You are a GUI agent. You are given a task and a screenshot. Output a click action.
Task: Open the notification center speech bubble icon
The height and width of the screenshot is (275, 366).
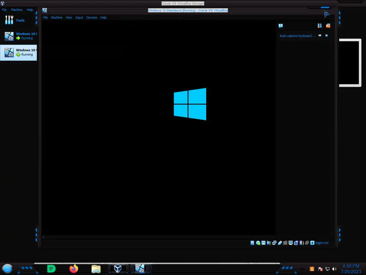click(281, 26)
